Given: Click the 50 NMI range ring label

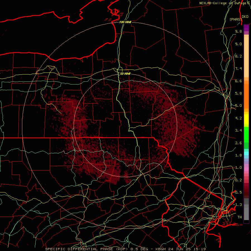Looking at the screenshot, I should pyautogui.click(x=125, y=74).
